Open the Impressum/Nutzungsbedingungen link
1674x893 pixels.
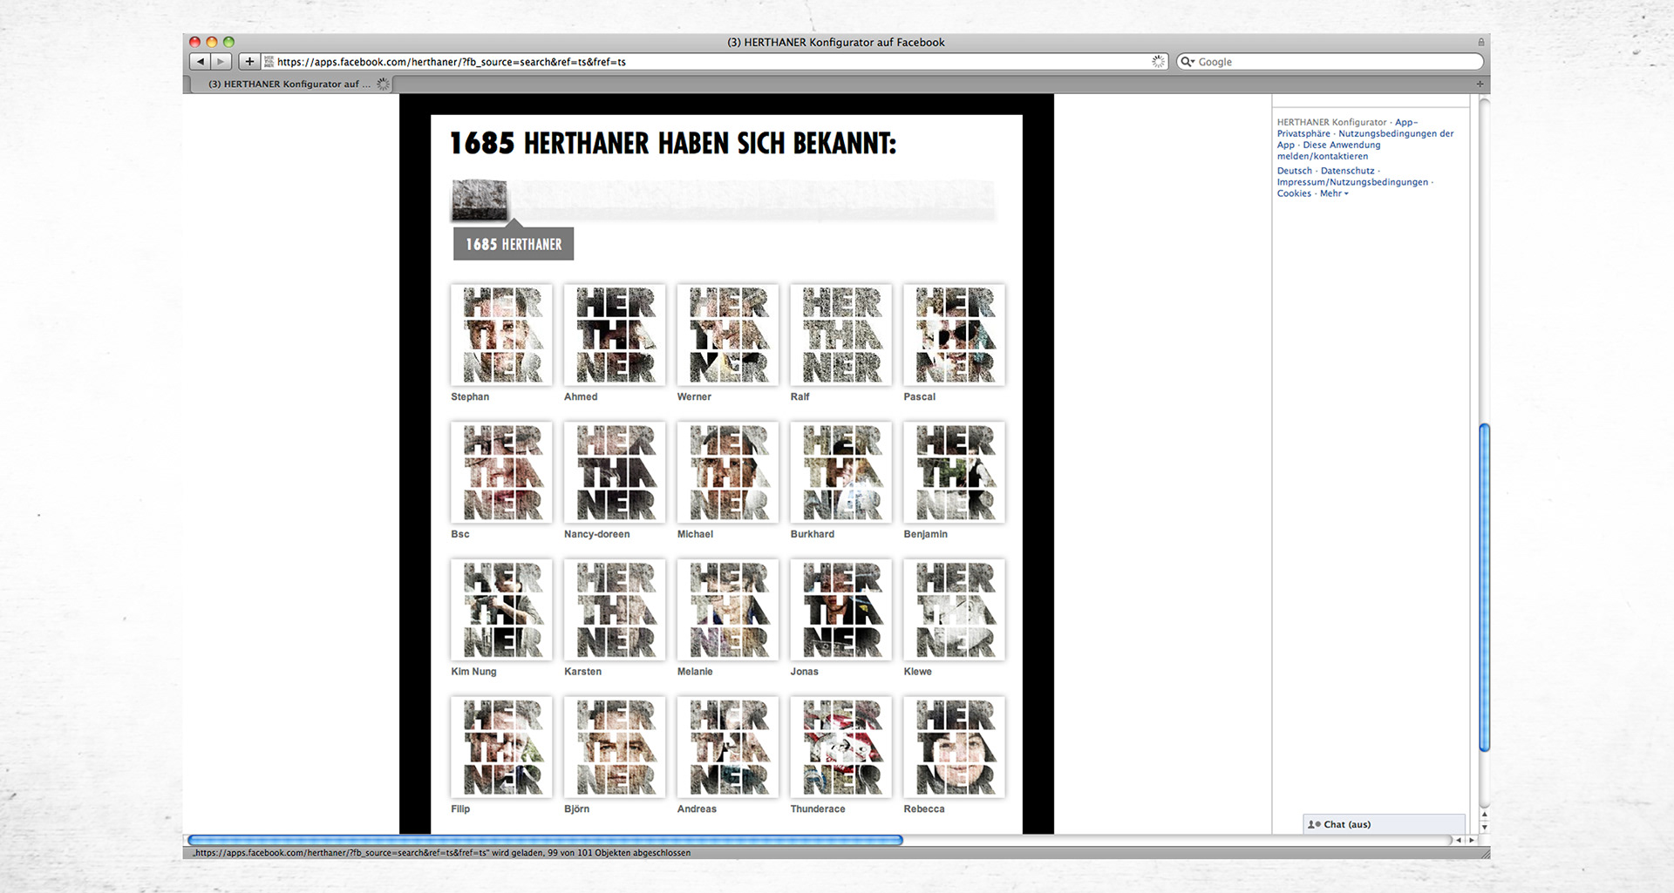point(1352,182)
